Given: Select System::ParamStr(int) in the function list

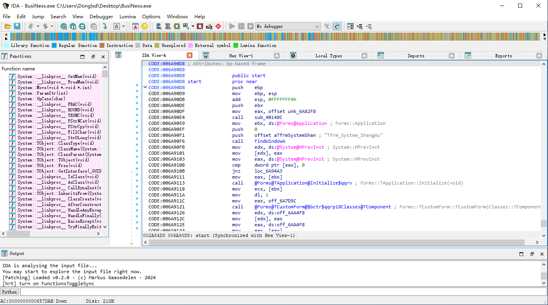Looking at the screenshot, I should [x=43, y=93].
